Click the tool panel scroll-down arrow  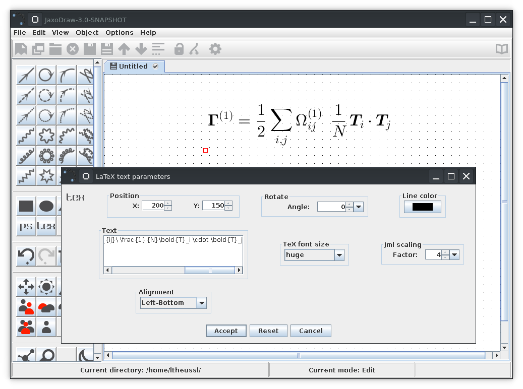97,357
